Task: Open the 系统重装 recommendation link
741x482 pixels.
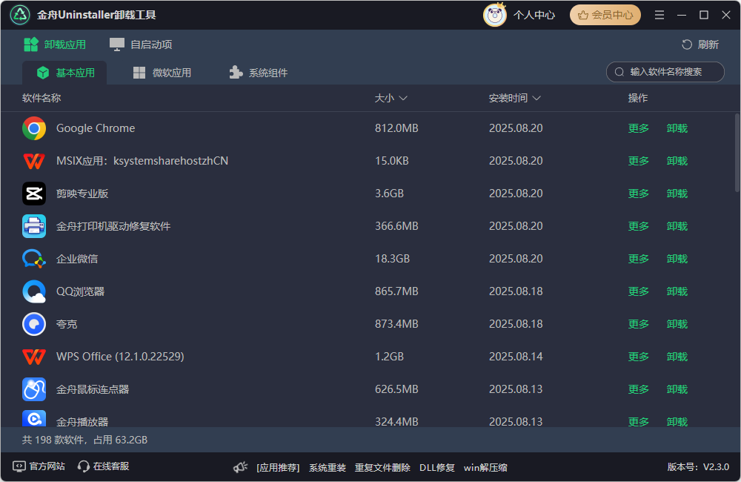Action: pos(328,468)
